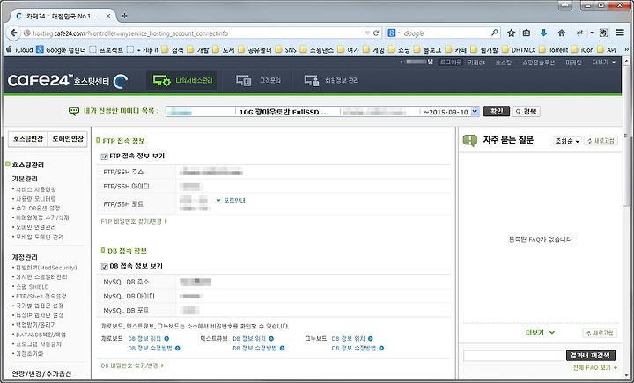Click the 고객문의 monitor icon
This screenshot has height=383, width=634.
click(x=244, y=80)
